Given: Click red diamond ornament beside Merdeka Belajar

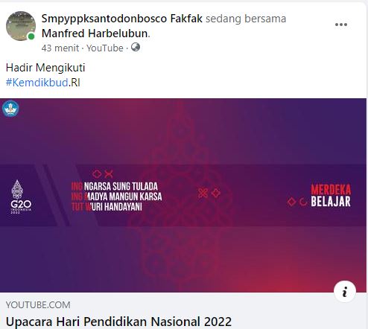Looking at the screenshot, I should 291,202.
